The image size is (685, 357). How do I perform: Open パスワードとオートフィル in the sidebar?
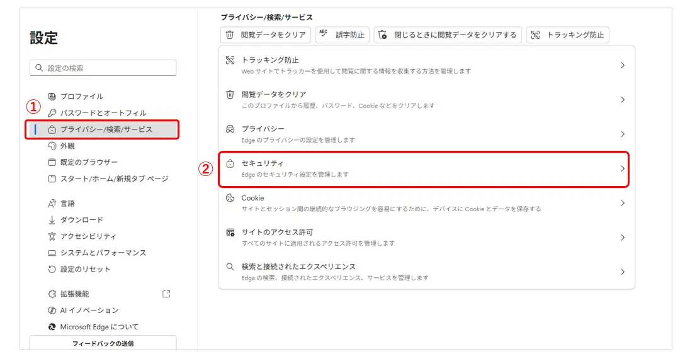[x=103, y=113]
